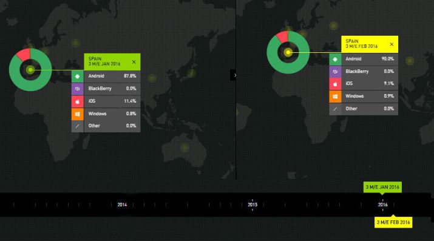
Task: Click the red iOS segment of right donut
Action: pos(283,37)
